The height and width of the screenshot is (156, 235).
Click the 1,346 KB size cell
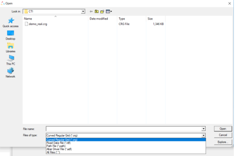[x=158, y=24]
